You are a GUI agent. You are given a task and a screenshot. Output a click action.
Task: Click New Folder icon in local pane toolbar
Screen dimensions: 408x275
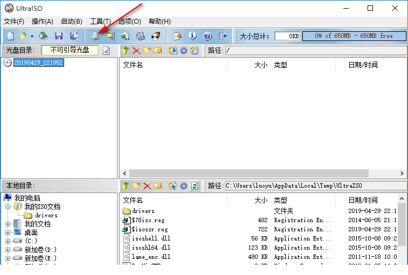136,186
